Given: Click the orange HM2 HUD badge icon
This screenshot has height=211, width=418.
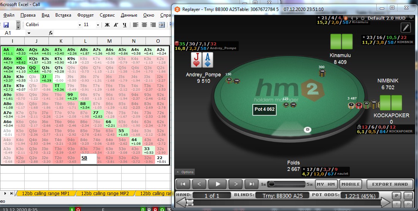Looking at the screenshot, I should point(346,18).
